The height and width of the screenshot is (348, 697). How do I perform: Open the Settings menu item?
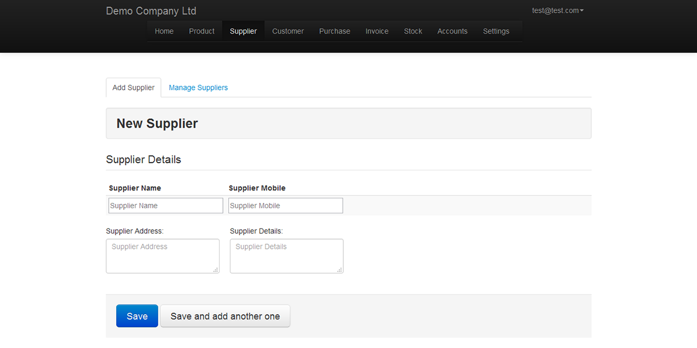[x=496, y=31]
